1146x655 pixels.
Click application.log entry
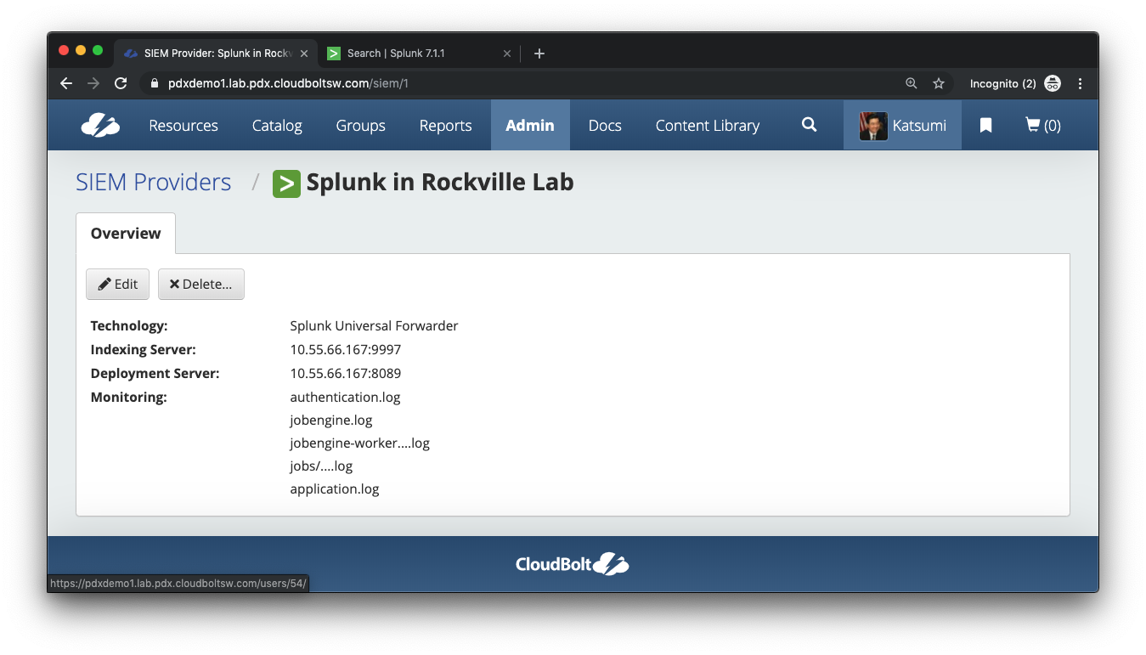[335, 488]
